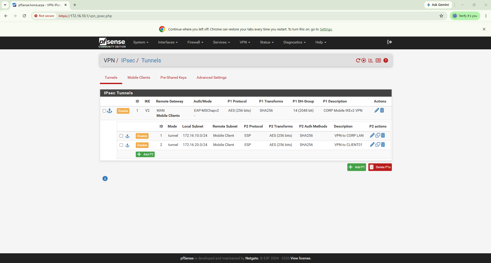491x263 pixels.
Task: Disable the VPN to CLIENT01 entry
Action: tap(142, 145)
